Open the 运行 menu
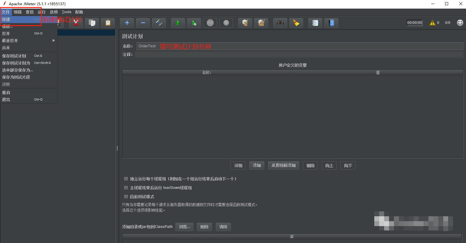 [x=42, y=12]
